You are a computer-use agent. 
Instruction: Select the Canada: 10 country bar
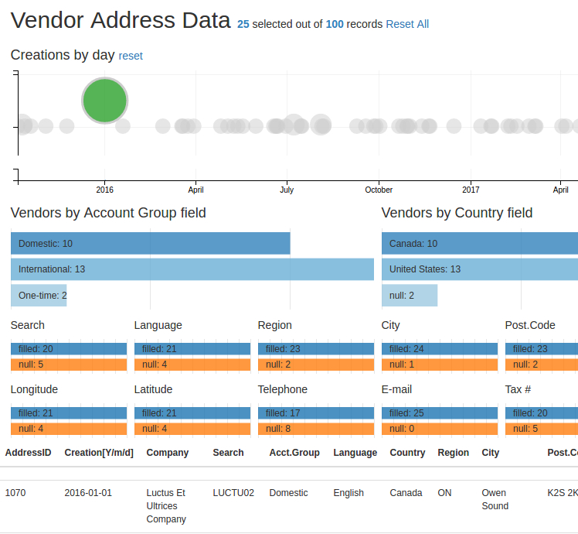[479, 244]
